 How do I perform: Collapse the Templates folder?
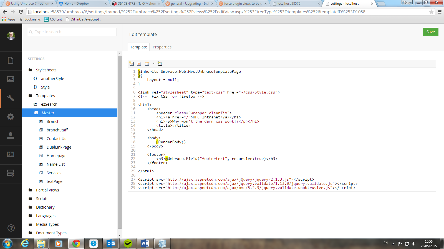coord(46,96)
